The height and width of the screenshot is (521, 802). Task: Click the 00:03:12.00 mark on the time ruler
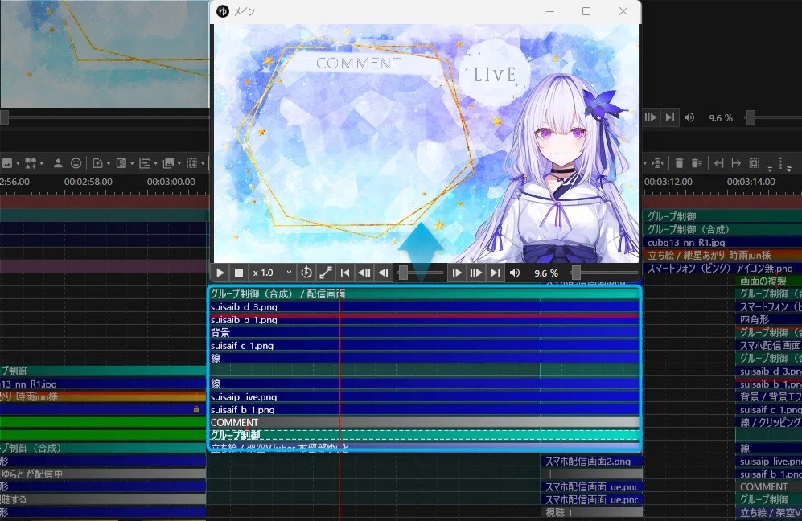pos(668,182)
